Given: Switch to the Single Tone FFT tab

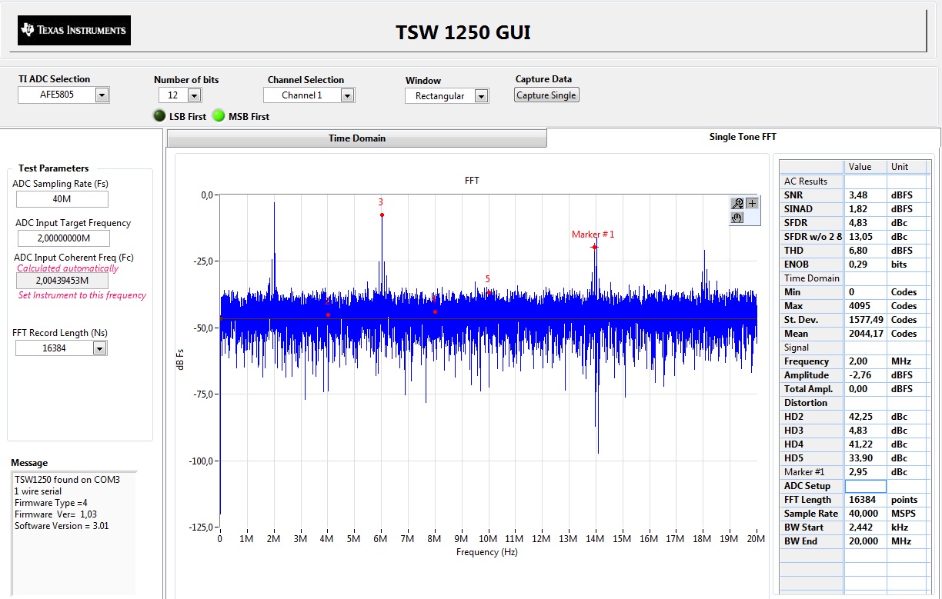Looking at the screenshot, I should [x=743, y=137].
